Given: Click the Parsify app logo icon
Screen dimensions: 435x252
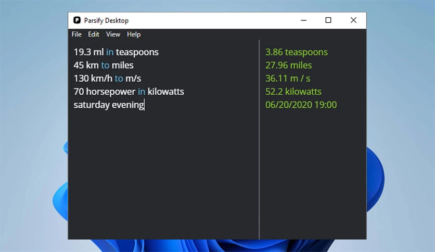Looking at the screenshot, I should point(77,20).
